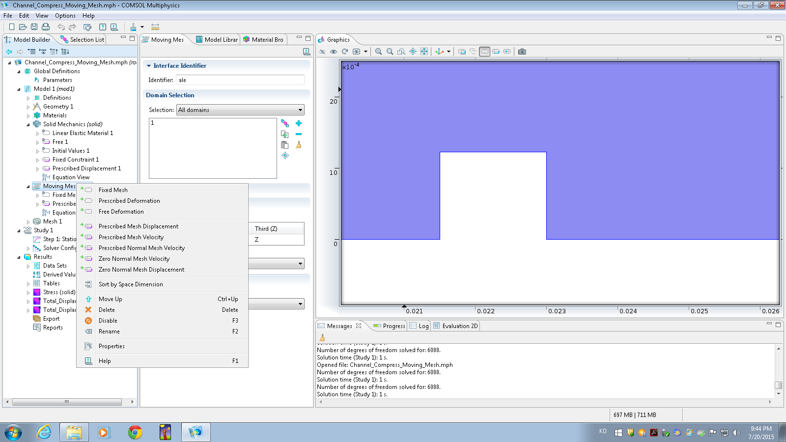Zoom to extents in Graphics toolbar
Screen dimensions: 786x442
point(424,52)
